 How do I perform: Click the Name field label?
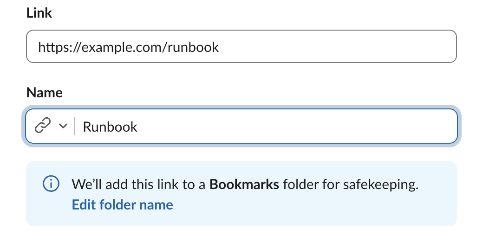click(x=45, y=92)
